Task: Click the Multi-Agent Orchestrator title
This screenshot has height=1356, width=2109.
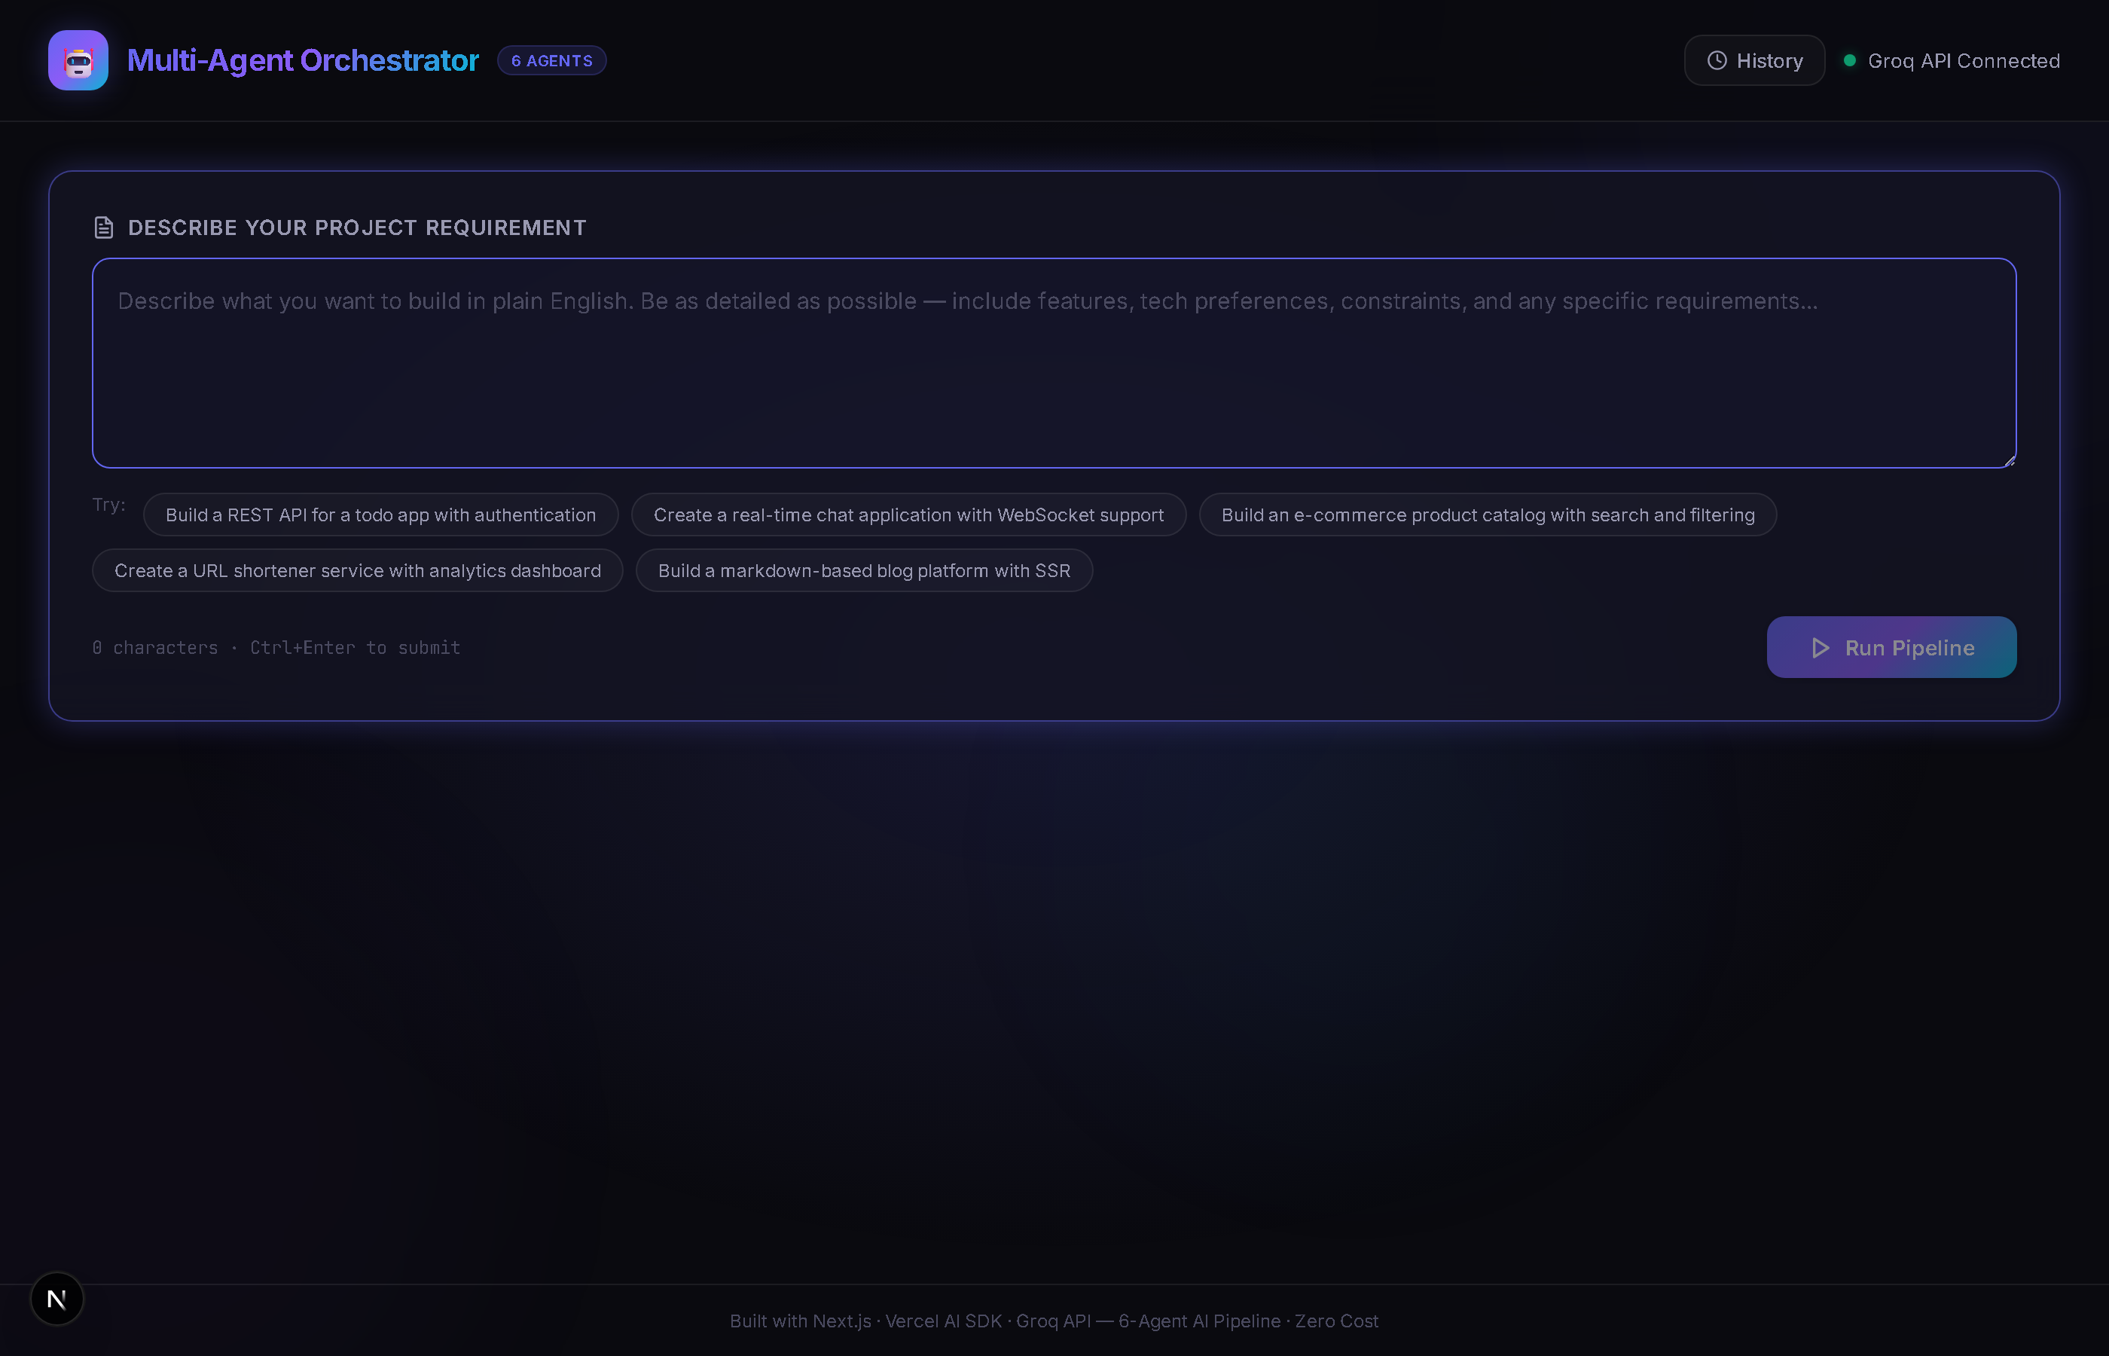Action: coord(303,60)
